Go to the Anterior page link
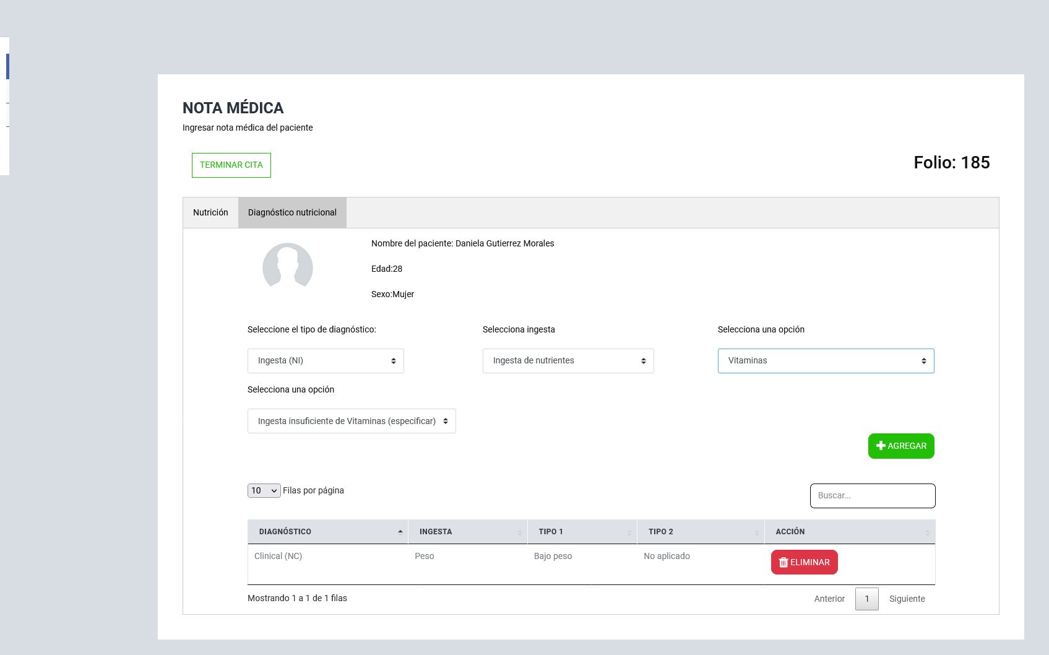This screenshot has width=1049, height=655. tap(829, 599)
